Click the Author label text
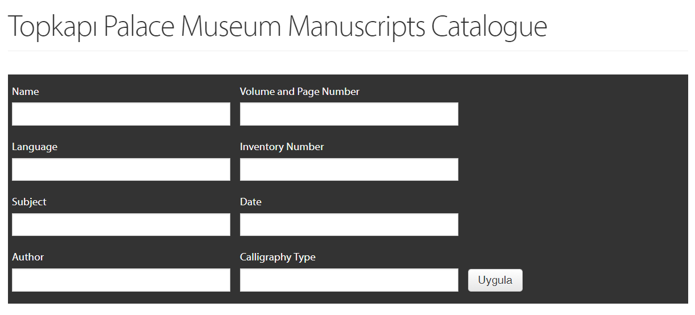The height and width of the screenshot is (315, 695). (x=28, y=257)
